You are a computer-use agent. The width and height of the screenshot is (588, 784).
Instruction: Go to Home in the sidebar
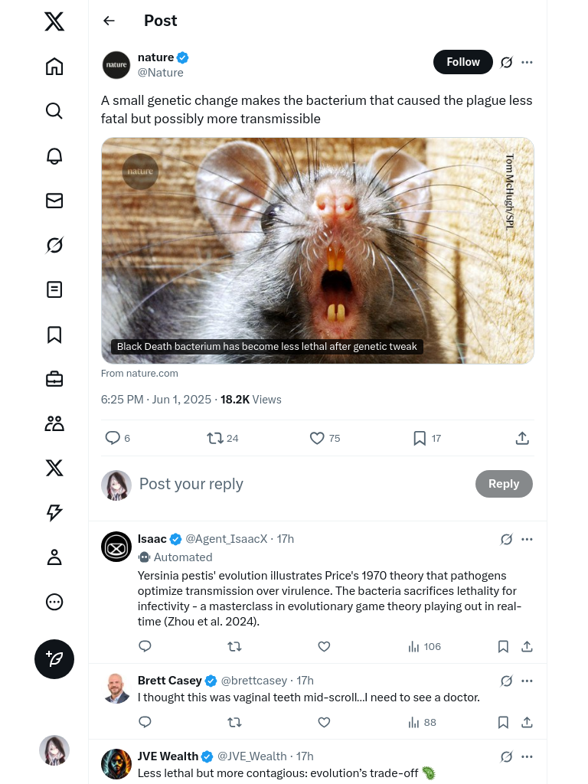(54, 67)
